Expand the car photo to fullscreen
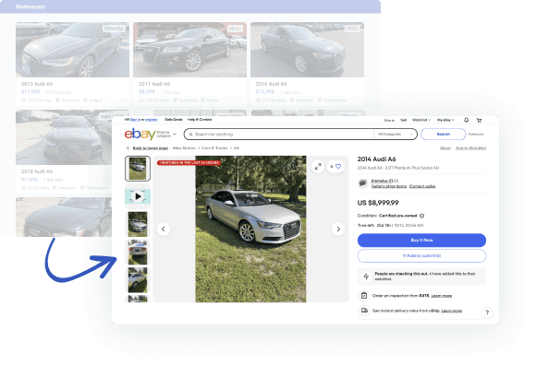 [x=318, y=166]
